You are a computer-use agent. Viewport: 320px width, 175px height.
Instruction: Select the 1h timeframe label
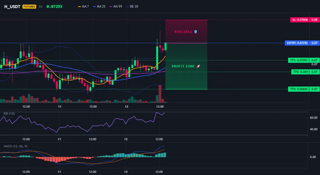click(x=41, y=6)
